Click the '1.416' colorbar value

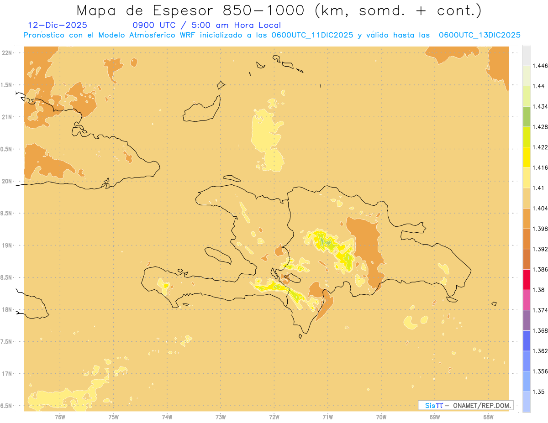pyautogui.click(x=540, y=167)
